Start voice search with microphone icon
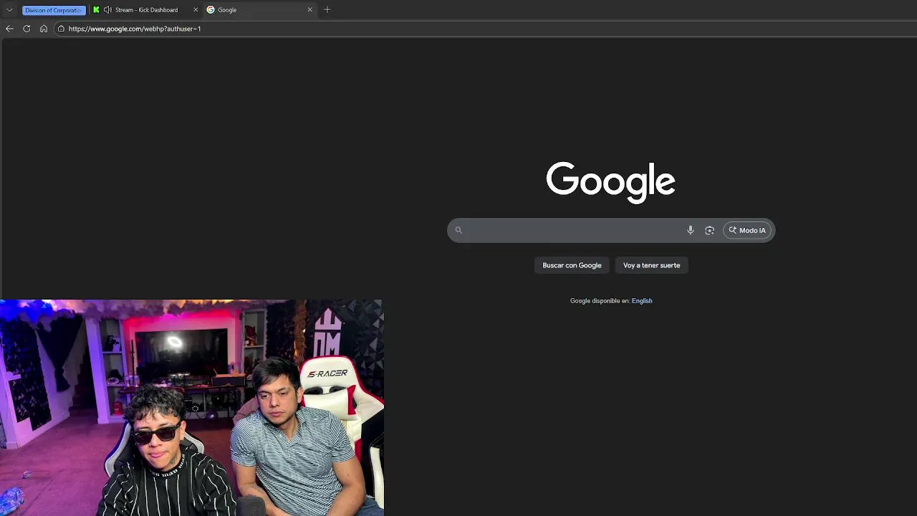Screen dimensions: 917x516 691,230
